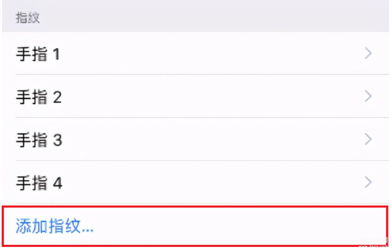The width and height of the screenshot is (392, 252).
Task: Open the chevron arrow beside 手指 4
Action: coord(368,182)
